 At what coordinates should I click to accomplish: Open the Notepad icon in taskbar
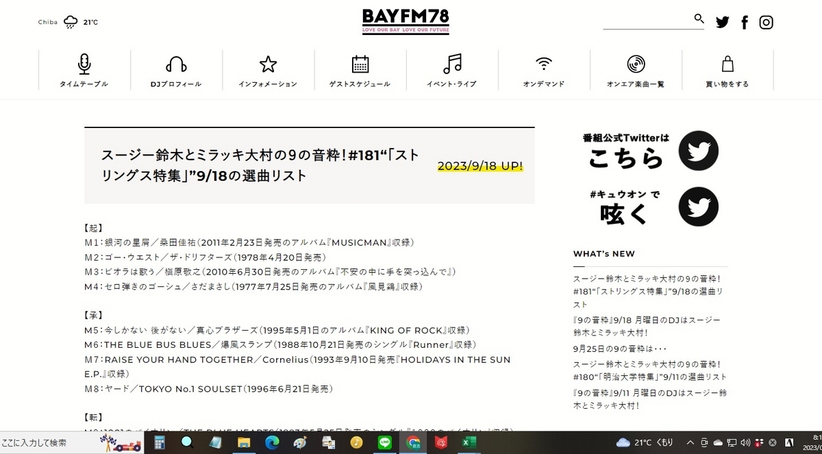pos(215,443)
